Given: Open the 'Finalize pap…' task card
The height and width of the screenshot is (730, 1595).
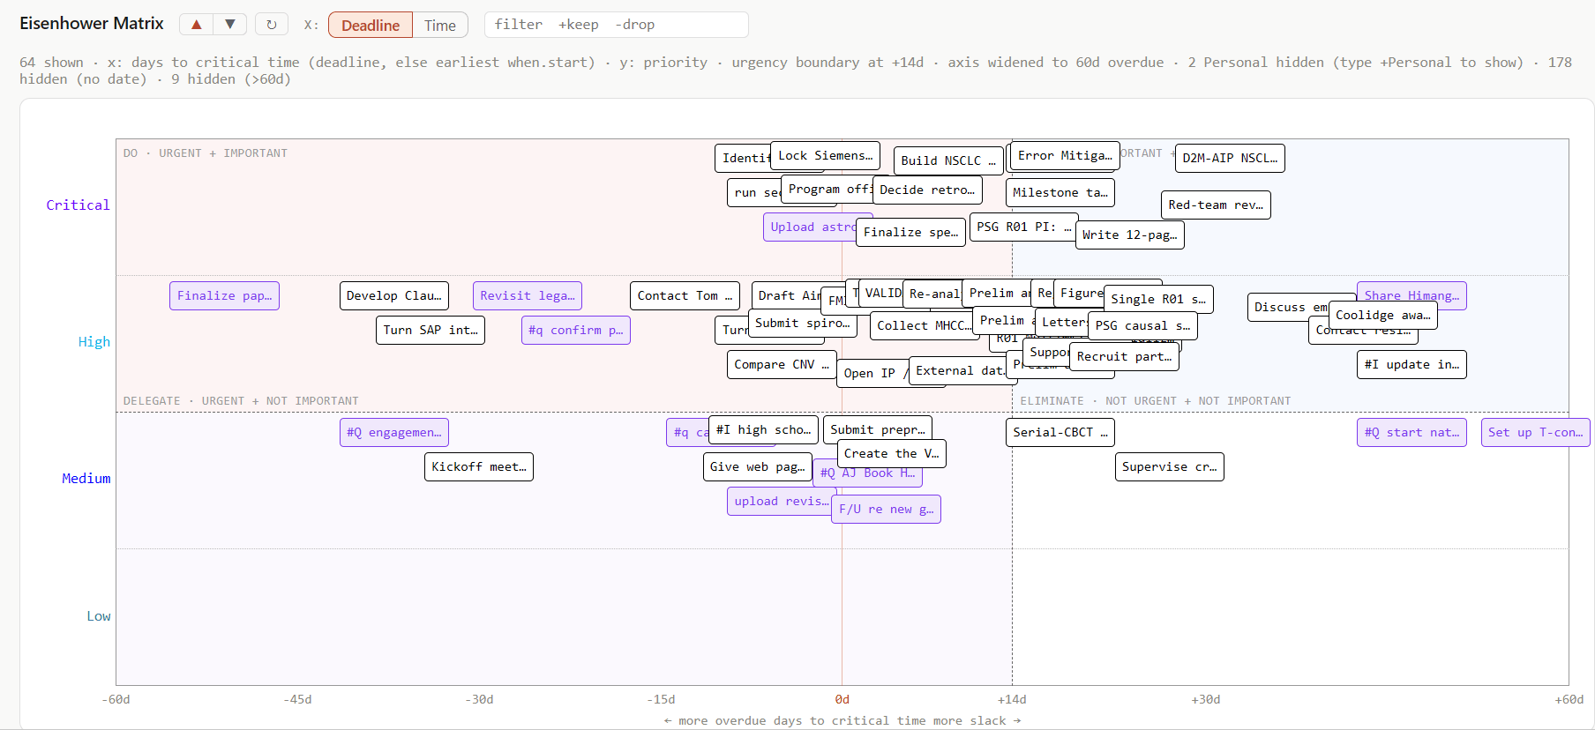Looking at the screenshot, I should tap(224, 296).
